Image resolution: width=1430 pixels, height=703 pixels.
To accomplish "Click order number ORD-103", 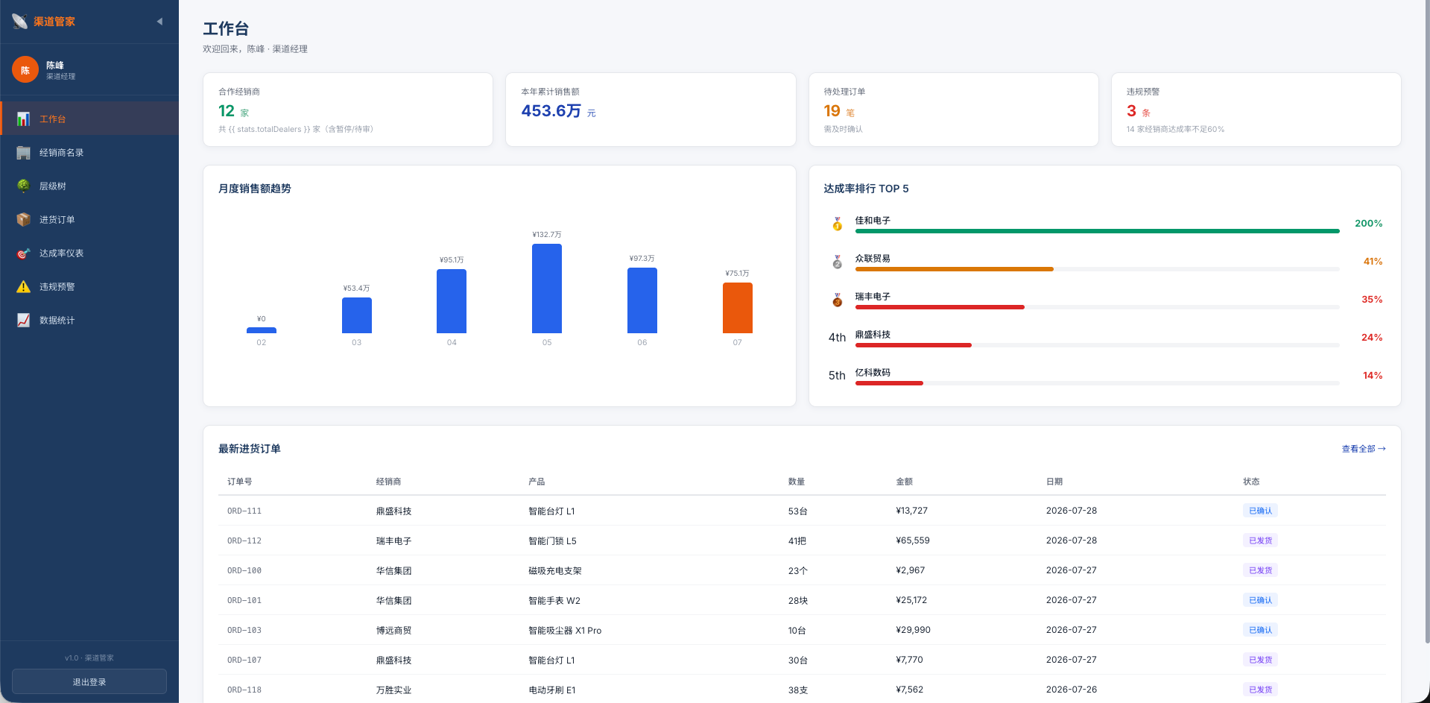I will tap(244, 630).
